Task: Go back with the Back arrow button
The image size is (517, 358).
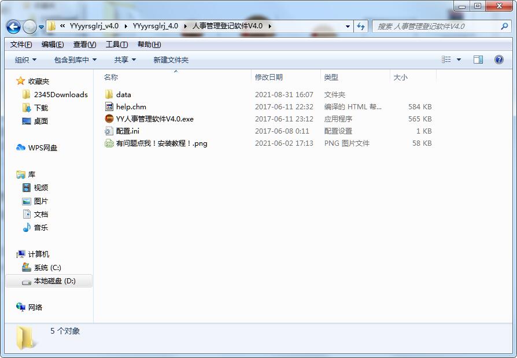Action: pos(13,27)
